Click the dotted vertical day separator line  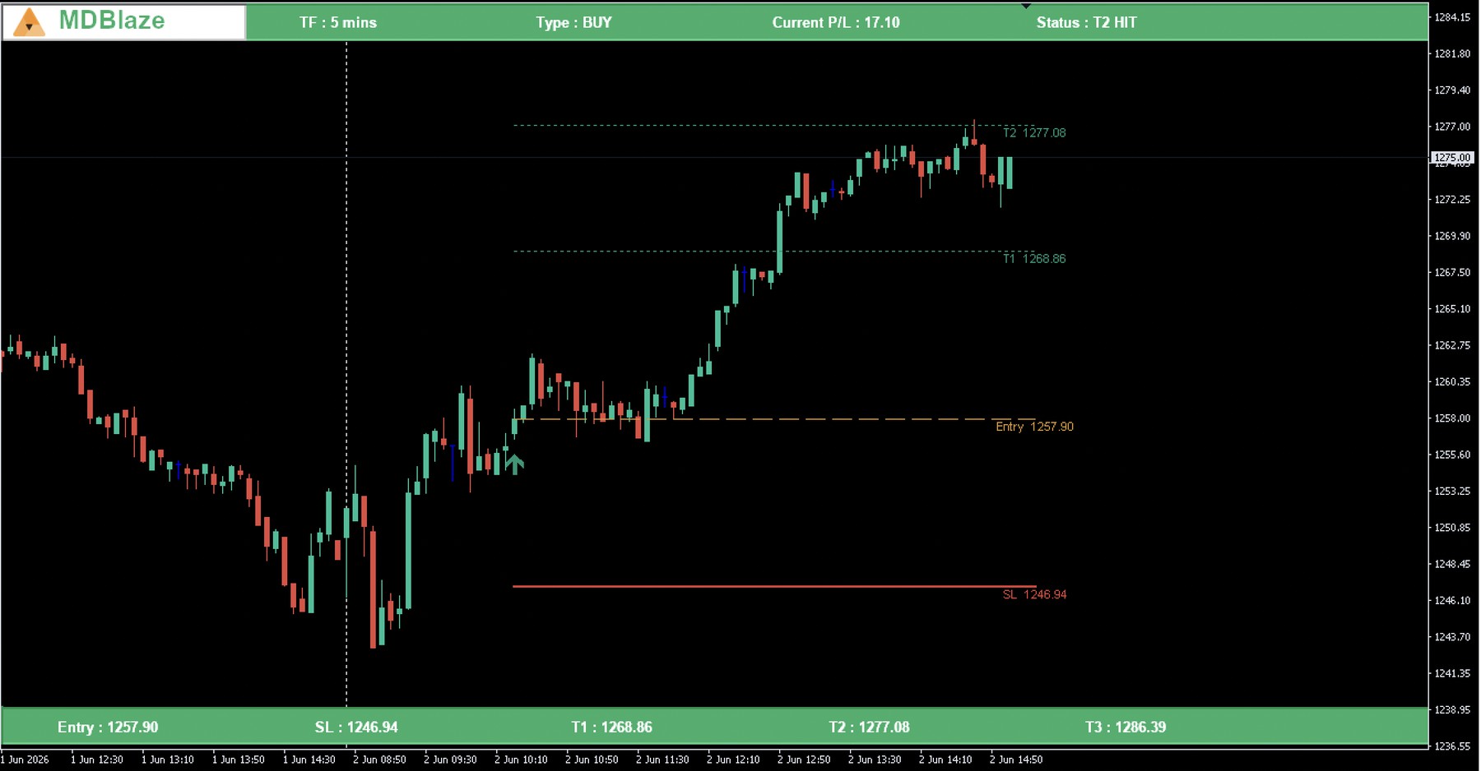[346, 374]
